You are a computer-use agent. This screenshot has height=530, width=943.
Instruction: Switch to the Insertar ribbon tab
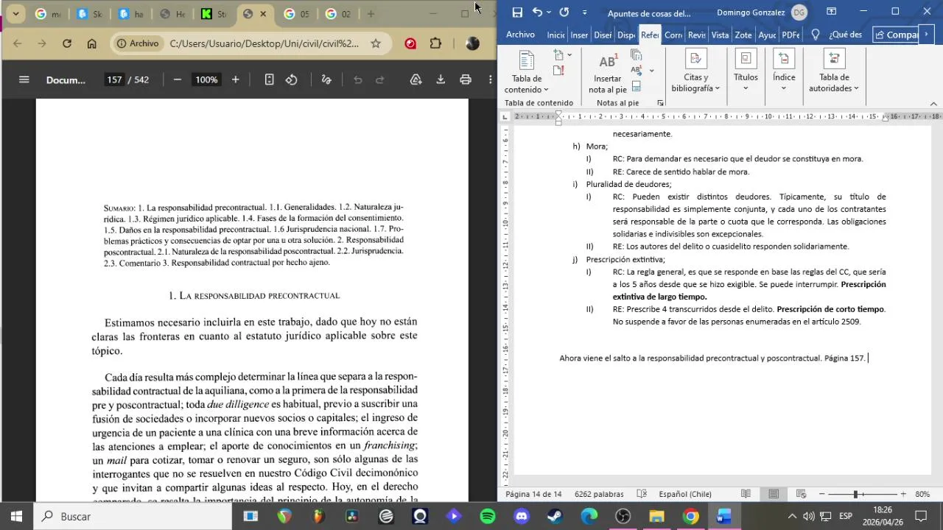[579, 35]
